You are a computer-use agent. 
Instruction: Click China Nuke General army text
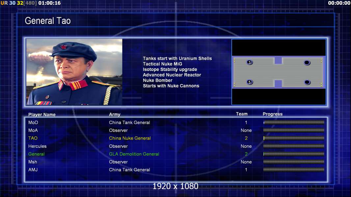130,138
